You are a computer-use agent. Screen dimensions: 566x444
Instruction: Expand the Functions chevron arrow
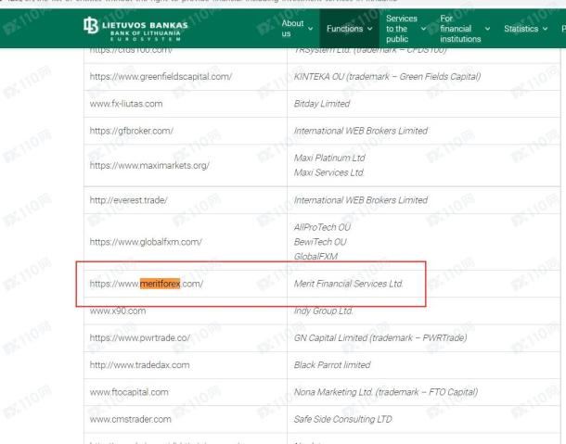coord(369,29)
